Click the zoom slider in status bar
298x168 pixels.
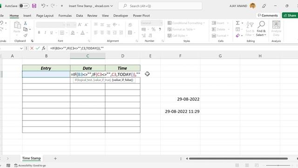[278, 165]
